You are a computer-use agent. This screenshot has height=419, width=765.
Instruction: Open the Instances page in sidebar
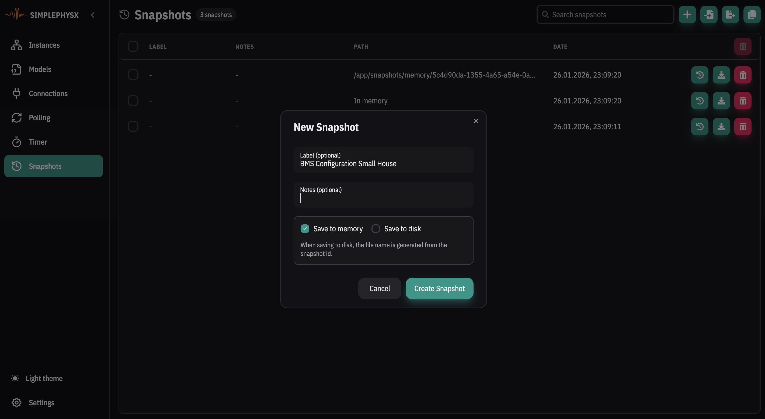(x=44, y=45)
